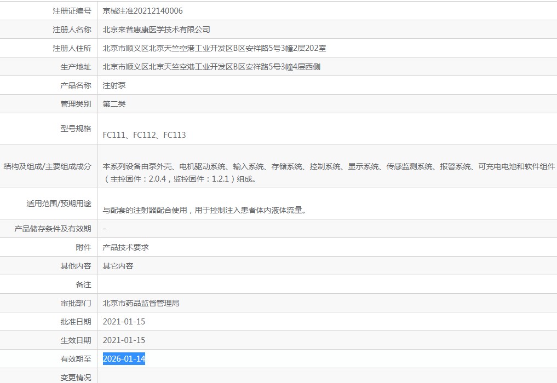Image resolution: width=557 pixels, height=383 pixels.
Task: Select the 批准日期 label
Action: 76,322
